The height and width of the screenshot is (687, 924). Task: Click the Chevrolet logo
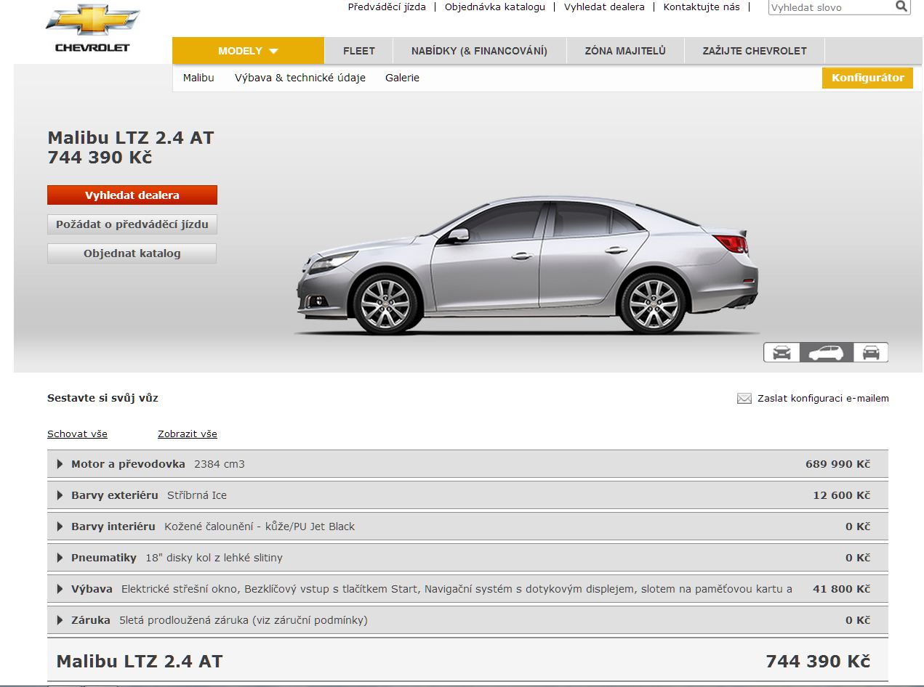pyautogui.click(x=92, y=29)
